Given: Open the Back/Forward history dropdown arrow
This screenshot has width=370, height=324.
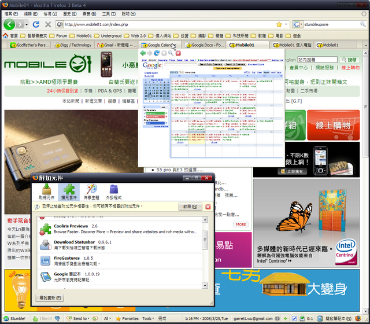Looking at the screenshot, I should pos(27,24).
